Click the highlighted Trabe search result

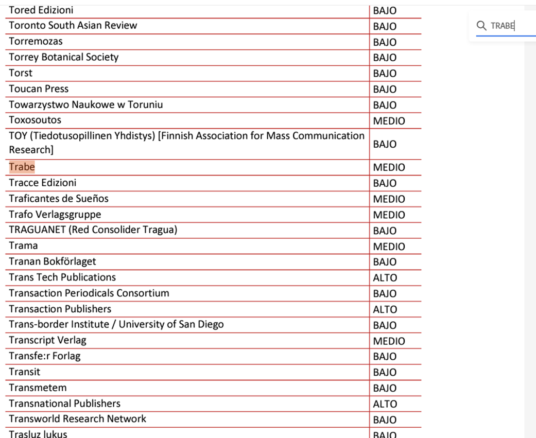tap(22, 167)
